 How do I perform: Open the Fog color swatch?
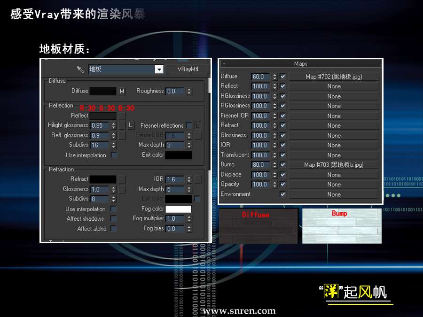pos(178,209)
